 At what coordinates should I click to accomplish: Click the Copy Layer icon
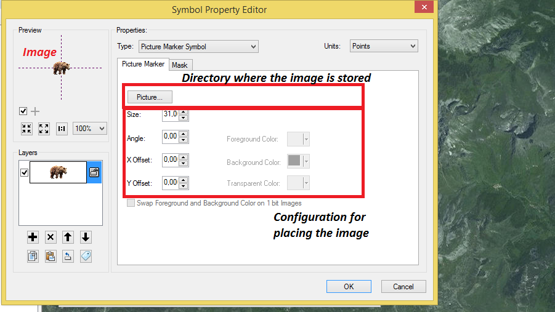pyautogui.click(x=33, y=256)
